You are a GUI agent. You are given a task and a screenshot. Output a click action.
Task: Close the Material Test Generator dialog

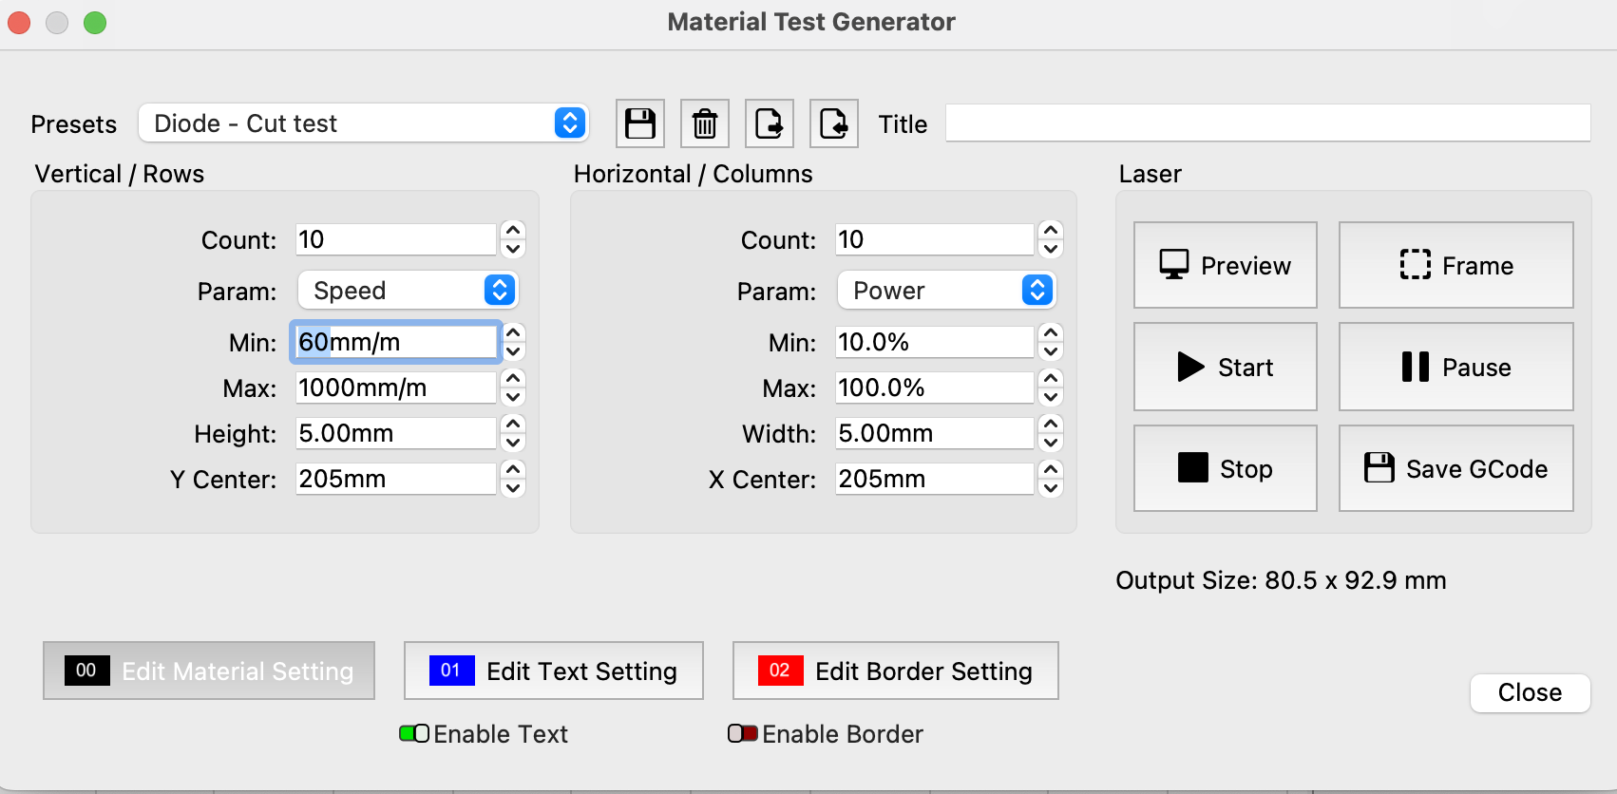pyautogui.click(x=1530, y=692)
